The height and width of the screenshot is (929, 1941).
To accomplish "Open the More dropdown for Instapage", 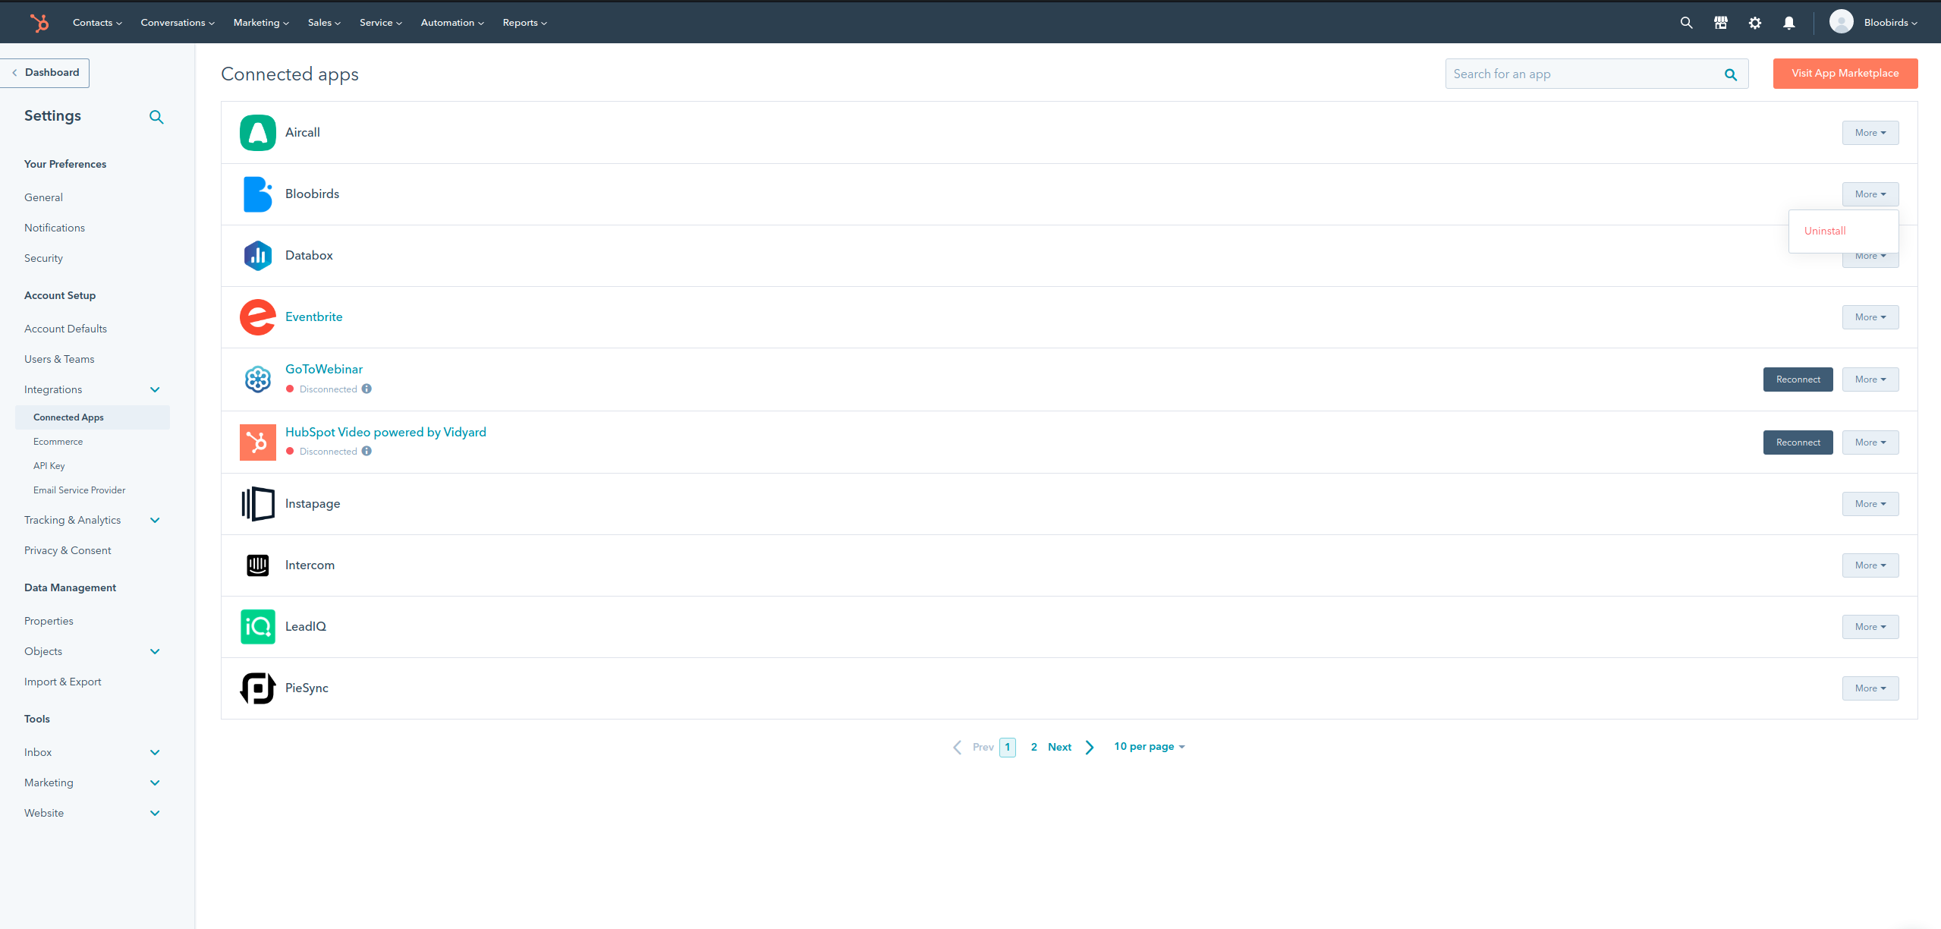I will (1870, 504).
